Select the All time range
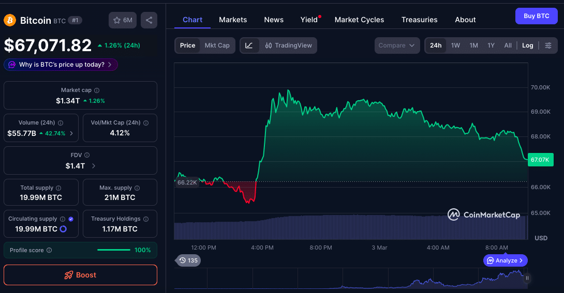This screenshot has width=564, height=293. pyautogui.click(x=508, y=45)
